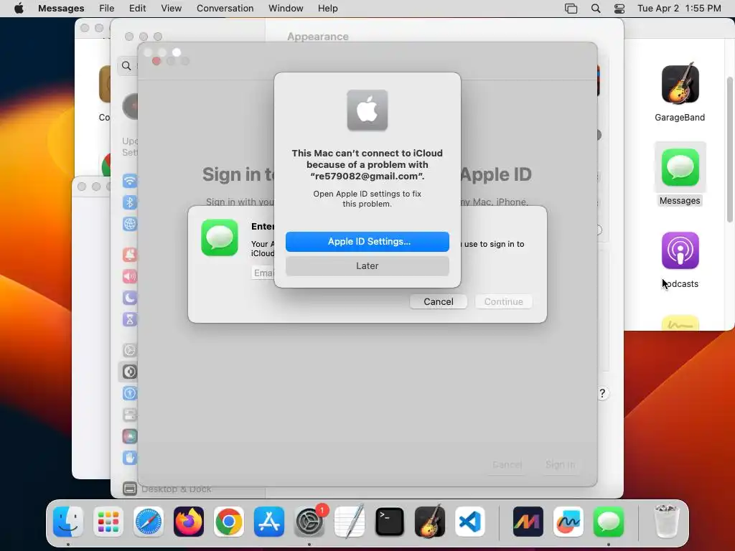Click the Spotlight search icon in menu bar

[596, 9]
